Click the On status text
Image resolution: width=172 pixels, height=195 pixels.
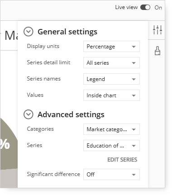point(158,8)
